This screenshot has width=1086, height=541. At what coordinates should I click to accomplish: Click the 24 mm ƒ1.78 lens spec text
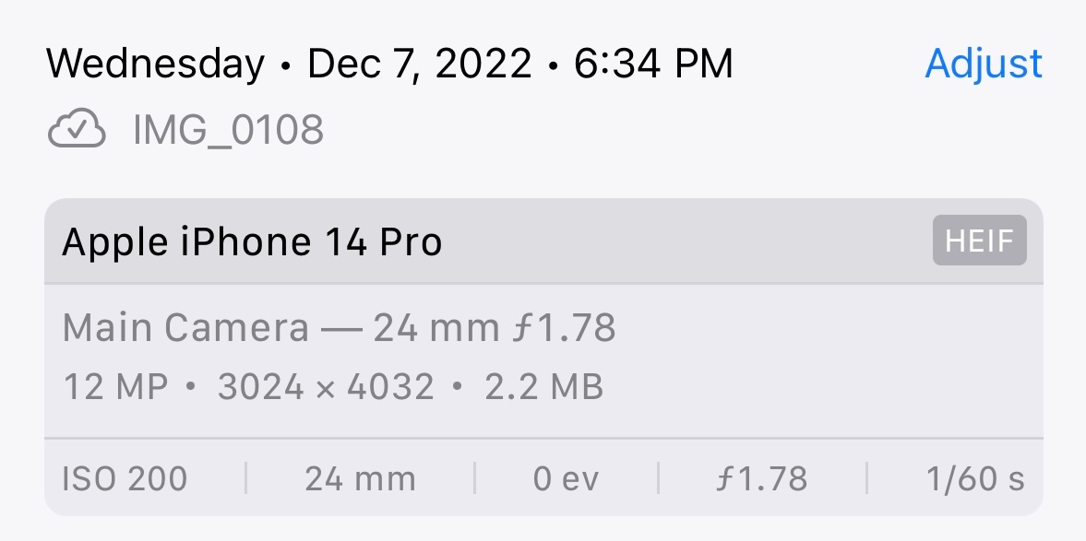tap(494, 328)
